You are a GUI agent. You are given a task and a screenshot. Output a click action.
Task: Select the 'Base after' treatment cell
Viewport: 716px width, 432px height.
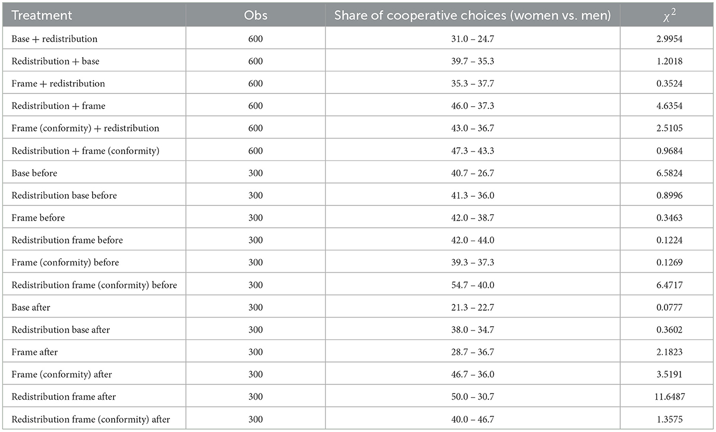(x=31, y=308)
